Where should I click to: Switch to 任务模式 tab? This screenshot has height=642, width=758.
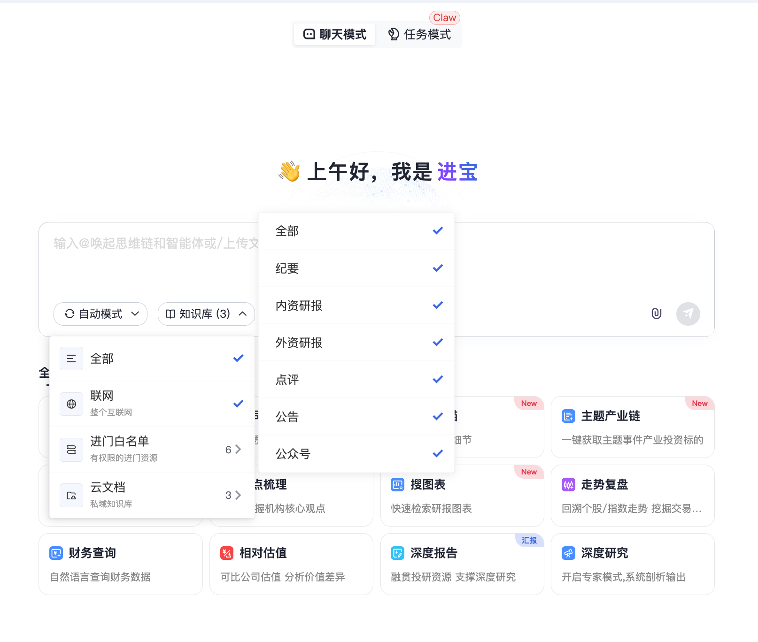[x=419, y=34]
